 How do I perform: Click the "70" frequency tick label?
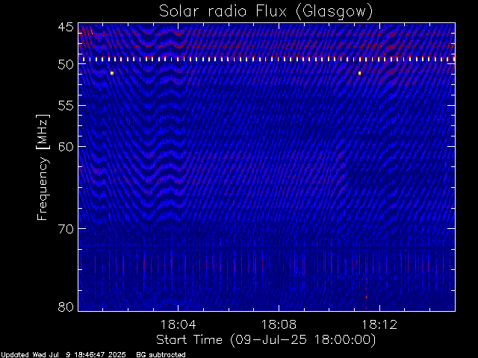pyautogui.click(x=66, y=229)
